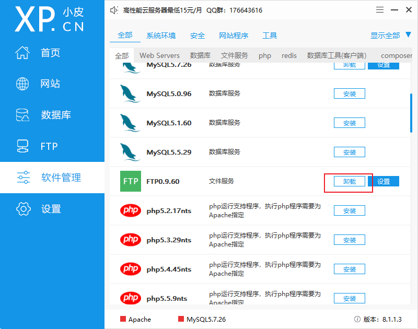Click the php5.4.45nts php logo
The image size is (418, 329).
(x=130, y=269)
